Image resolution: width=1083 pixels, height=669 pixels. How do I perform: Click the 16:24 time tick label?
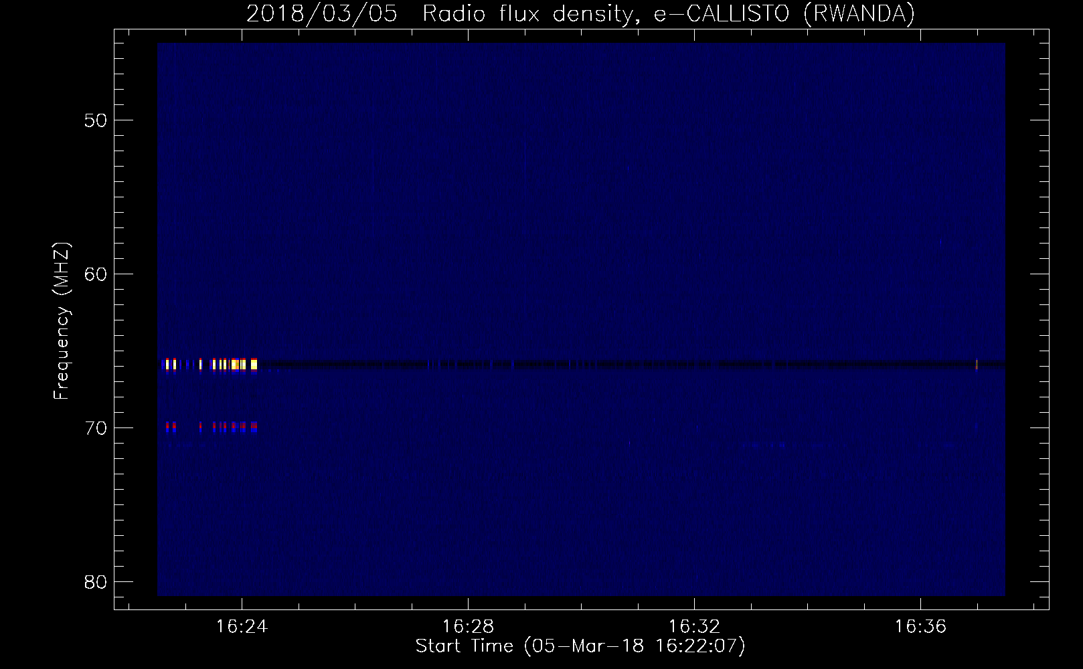pos(242,627)
